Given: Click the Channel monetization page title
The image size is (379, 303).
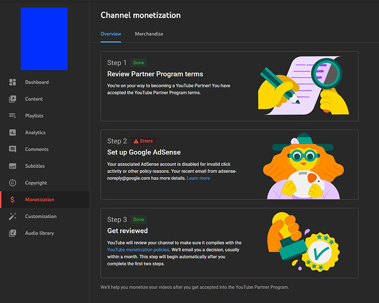Looking at the screenshot, I should pyautogui.click(x=141, y=15).
